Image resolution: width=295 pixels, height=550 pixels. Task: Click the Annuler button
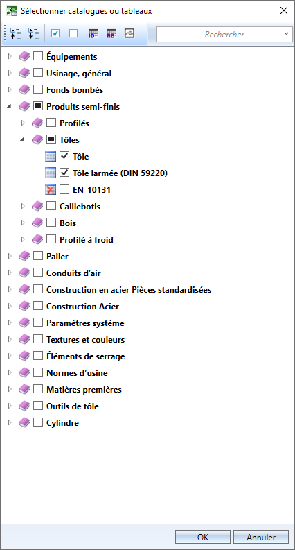point(261,537)
